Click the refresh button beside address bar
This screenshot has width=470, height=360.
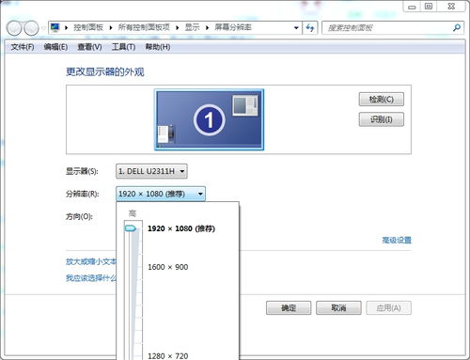coord(310,28)
